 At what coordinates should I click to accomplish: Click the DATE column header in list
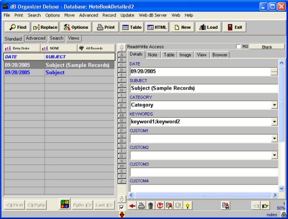(24, 57)
